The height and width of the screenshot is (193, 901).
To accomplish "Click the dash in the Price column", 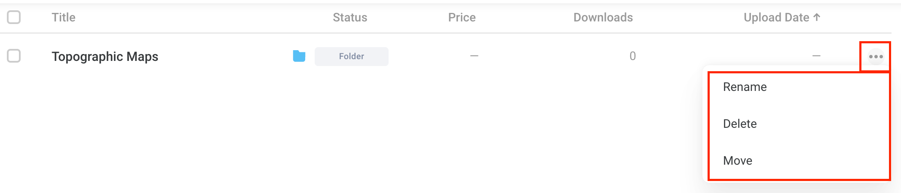I will pos(474,56).
